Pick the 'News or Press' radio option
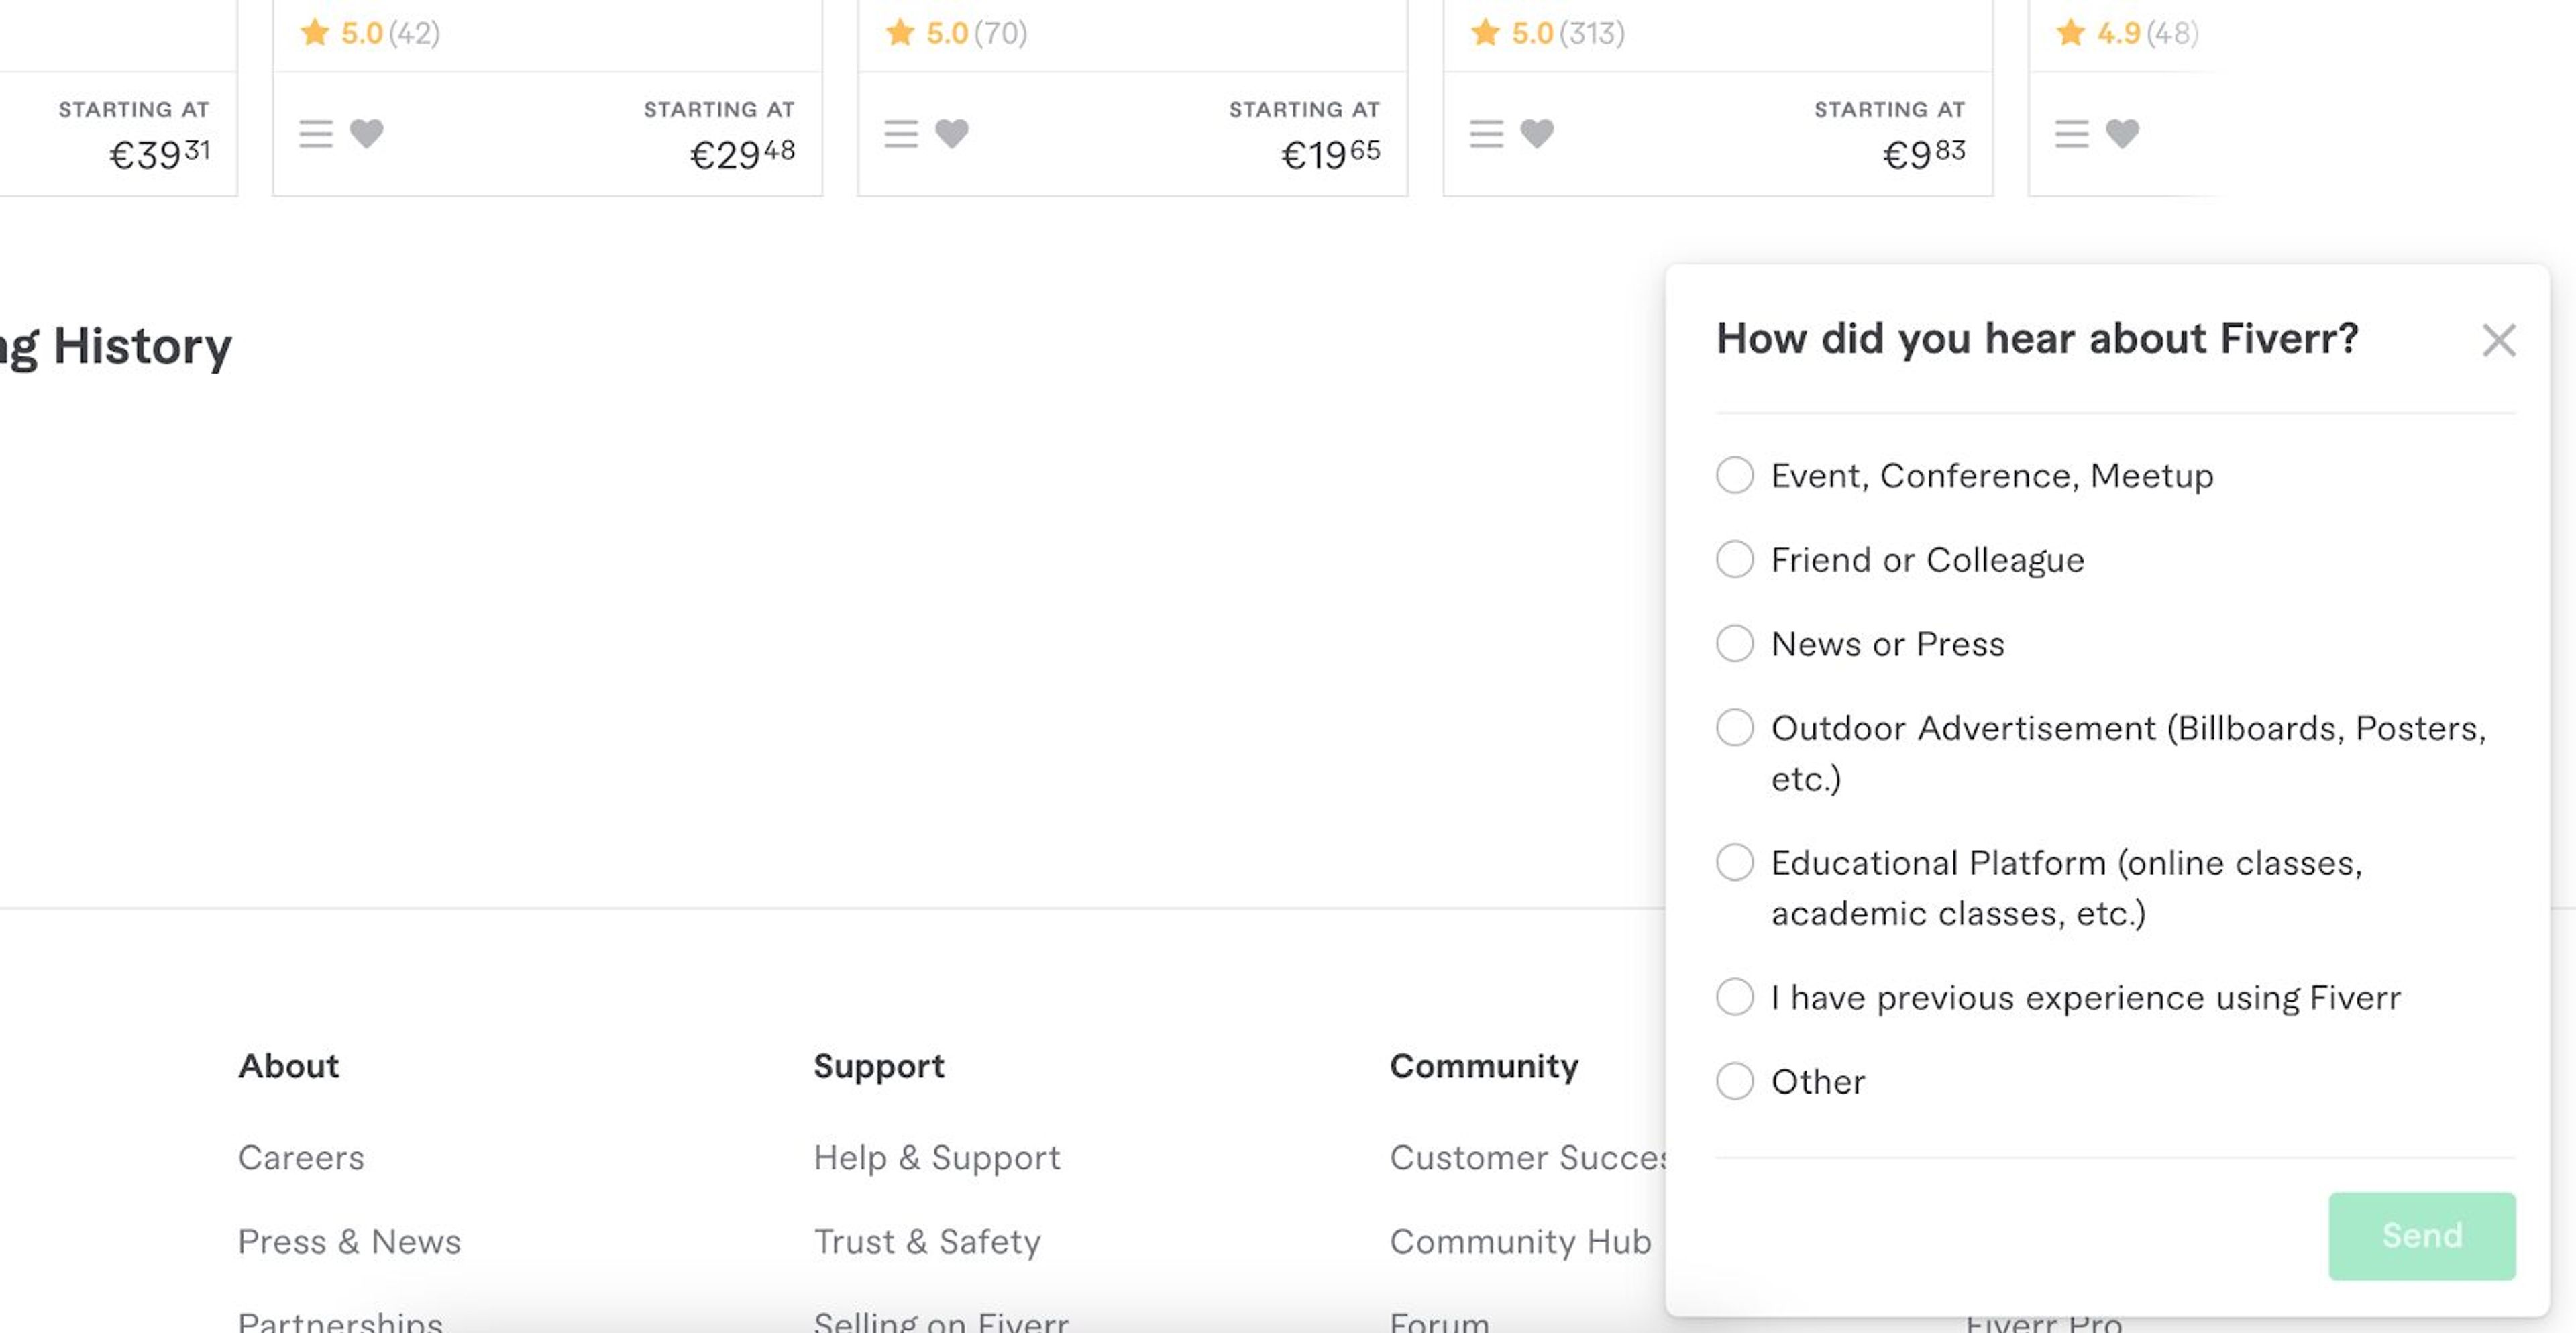The height and width of the screenshot is (1333, 2576). [1734, 643]
